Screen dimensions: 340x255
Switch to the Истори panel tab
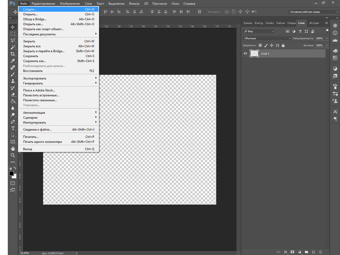(314, 23)
